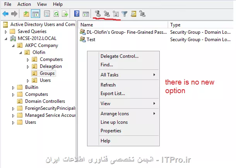
Task: Select 'DL-Olofin's Group- Fine-Grained Pass...' row text
Action: pos(127,32)
